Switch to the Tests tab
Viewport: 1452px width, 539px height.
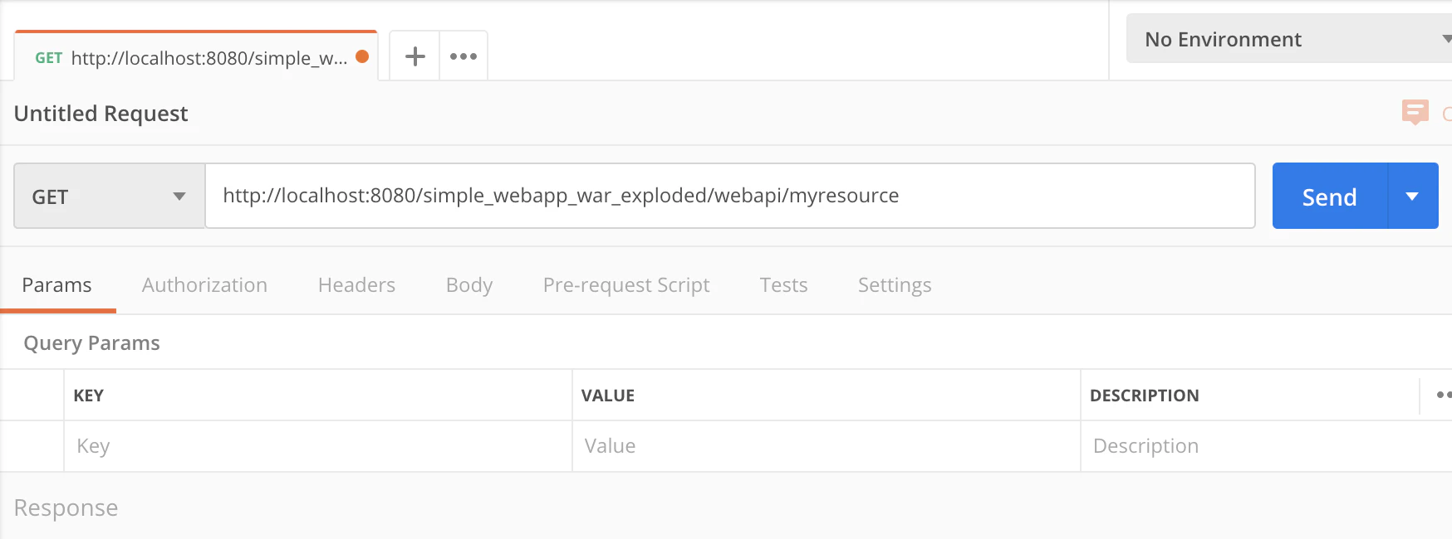[x=783, y=285]
